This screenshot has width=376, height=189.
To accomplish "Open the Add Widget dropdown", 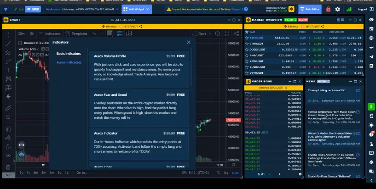I will point(136,9).
